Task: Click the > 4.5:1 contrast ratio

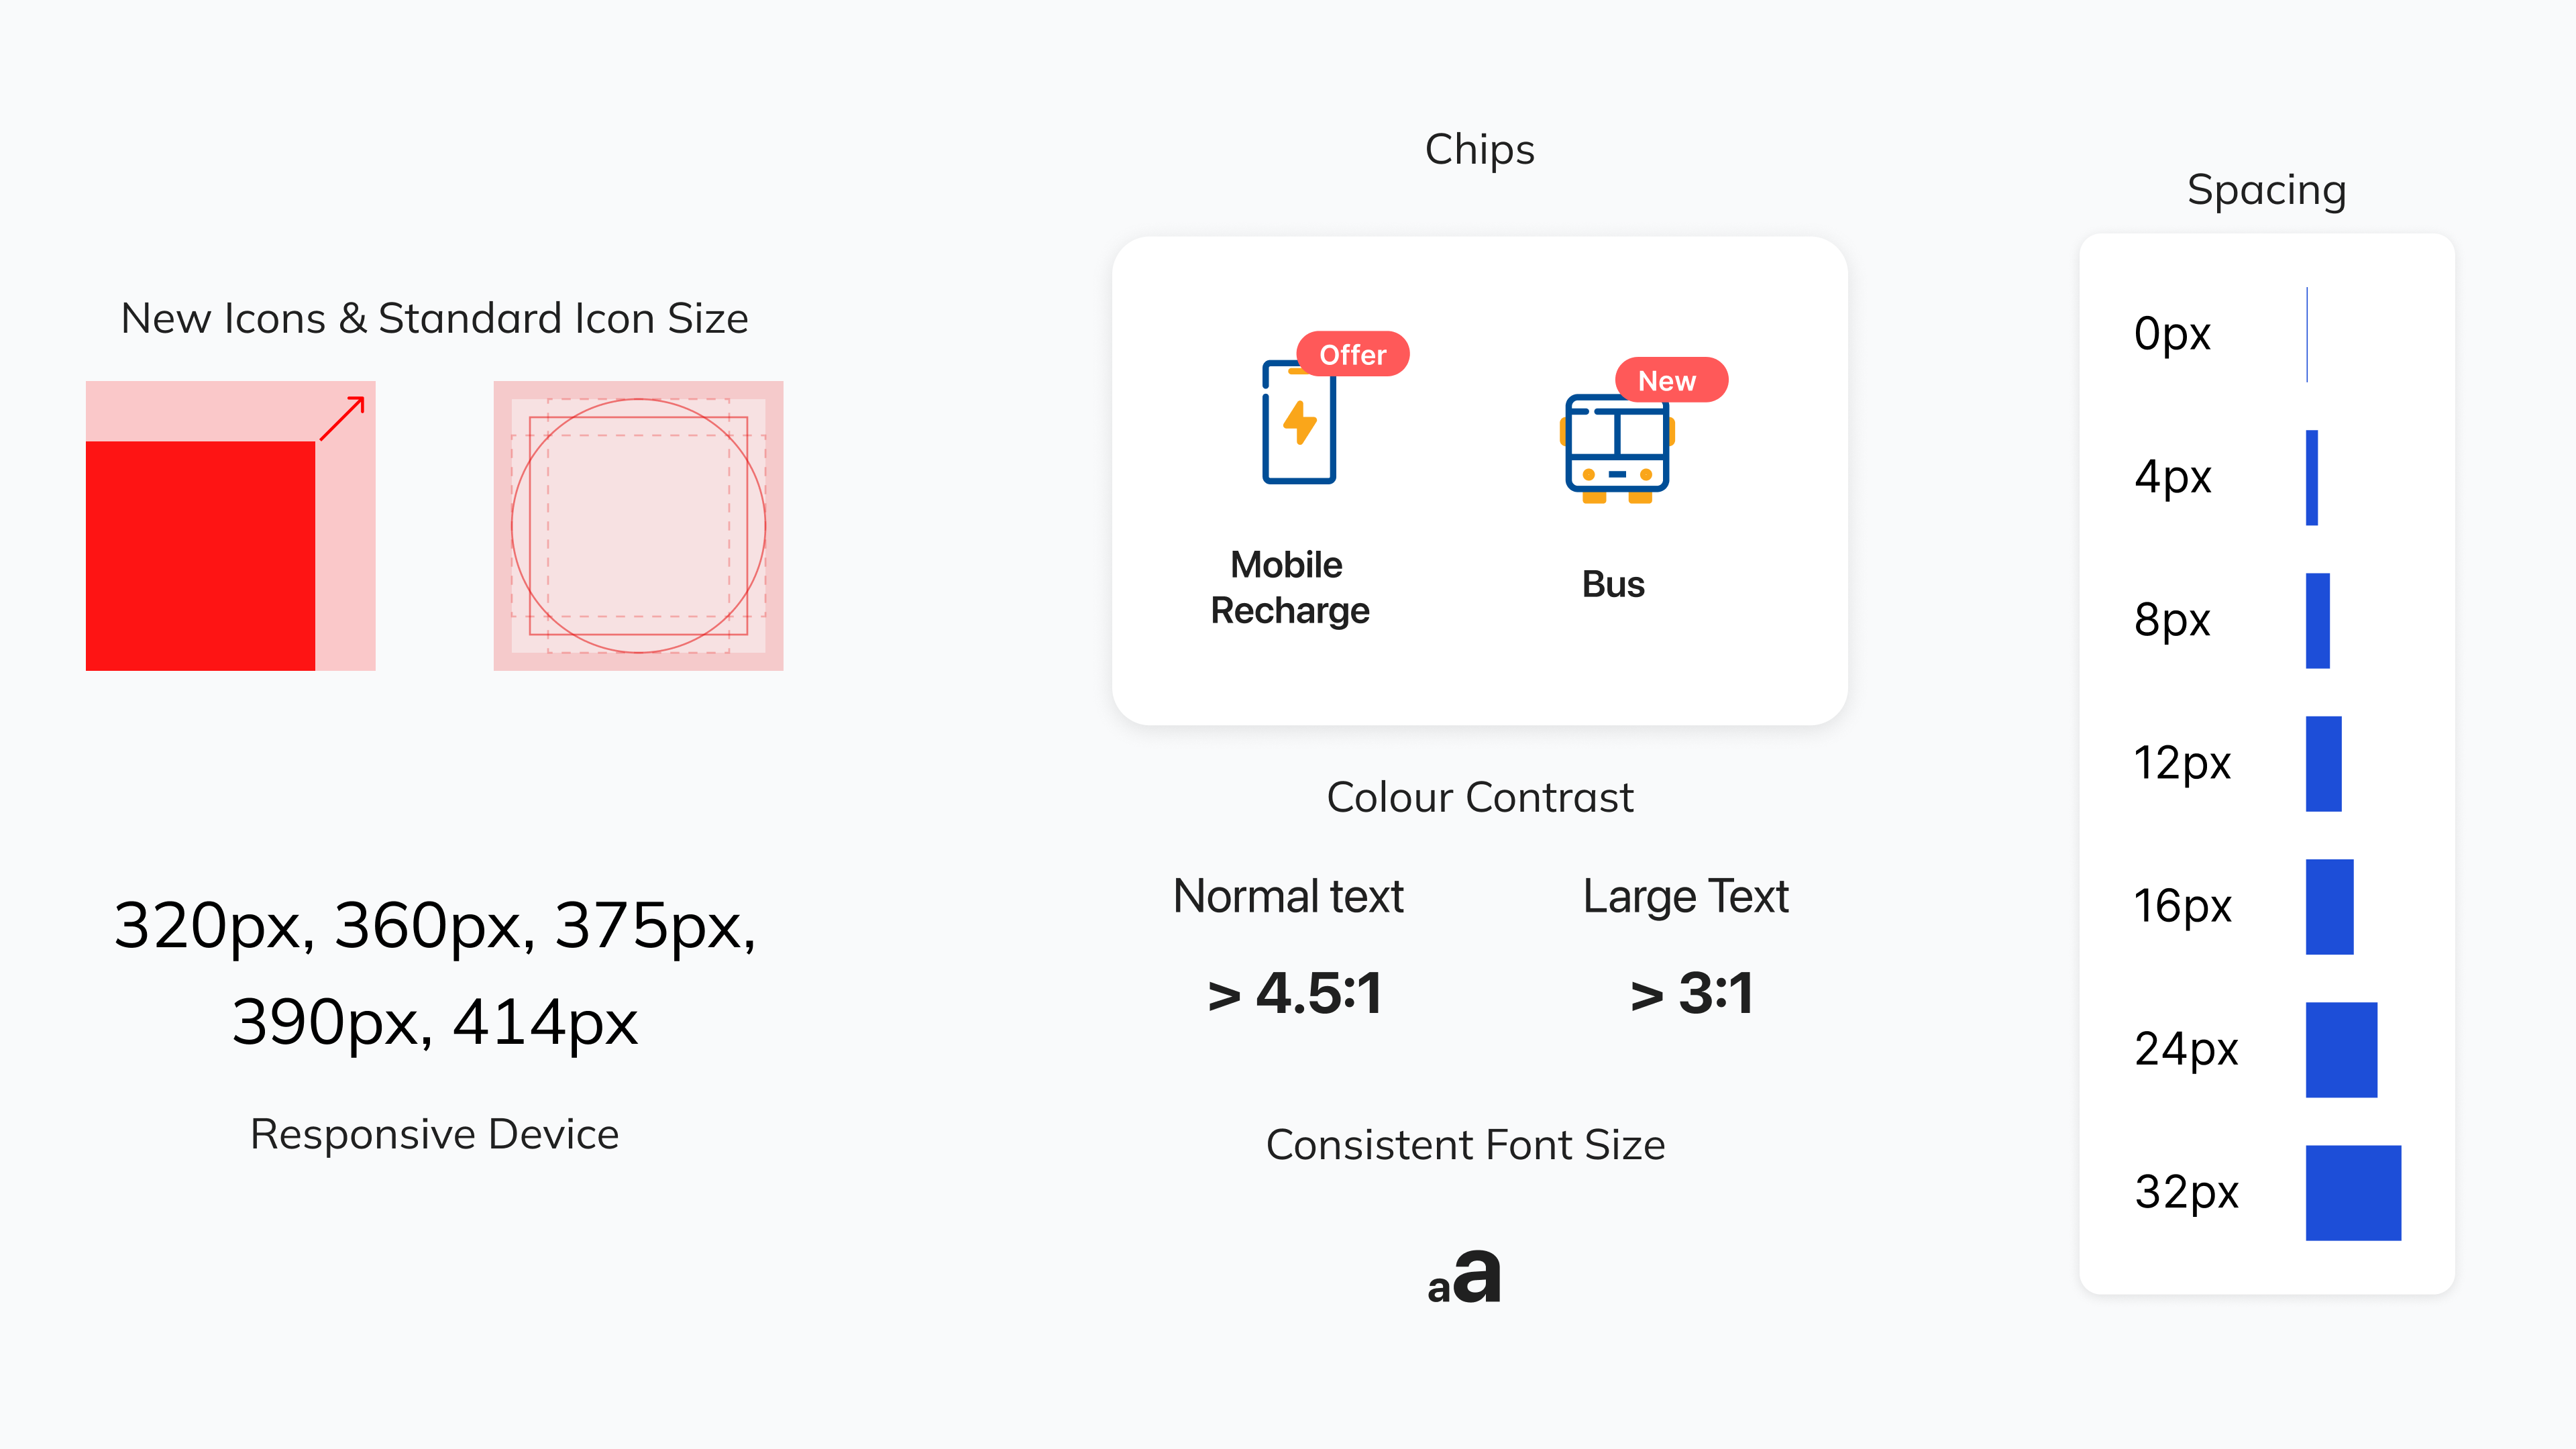Action: pyautogui.click(x=1295, y=993)
